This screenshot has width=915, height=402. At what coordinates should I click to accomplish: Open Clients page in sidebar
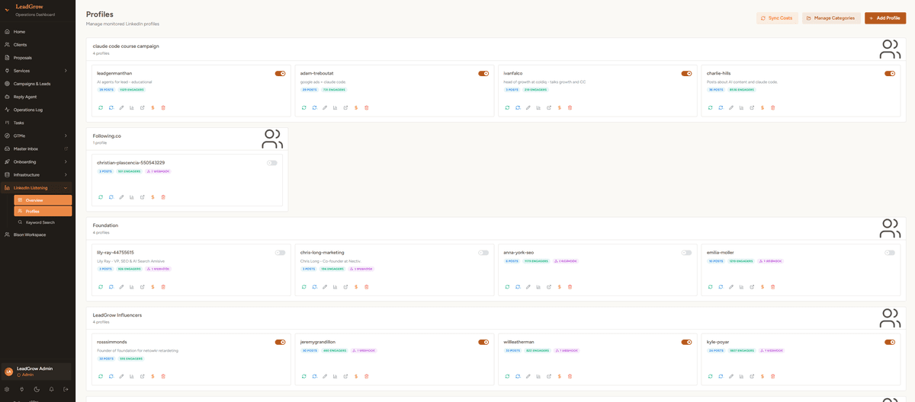pyautogui.click(x=37, y=45)
